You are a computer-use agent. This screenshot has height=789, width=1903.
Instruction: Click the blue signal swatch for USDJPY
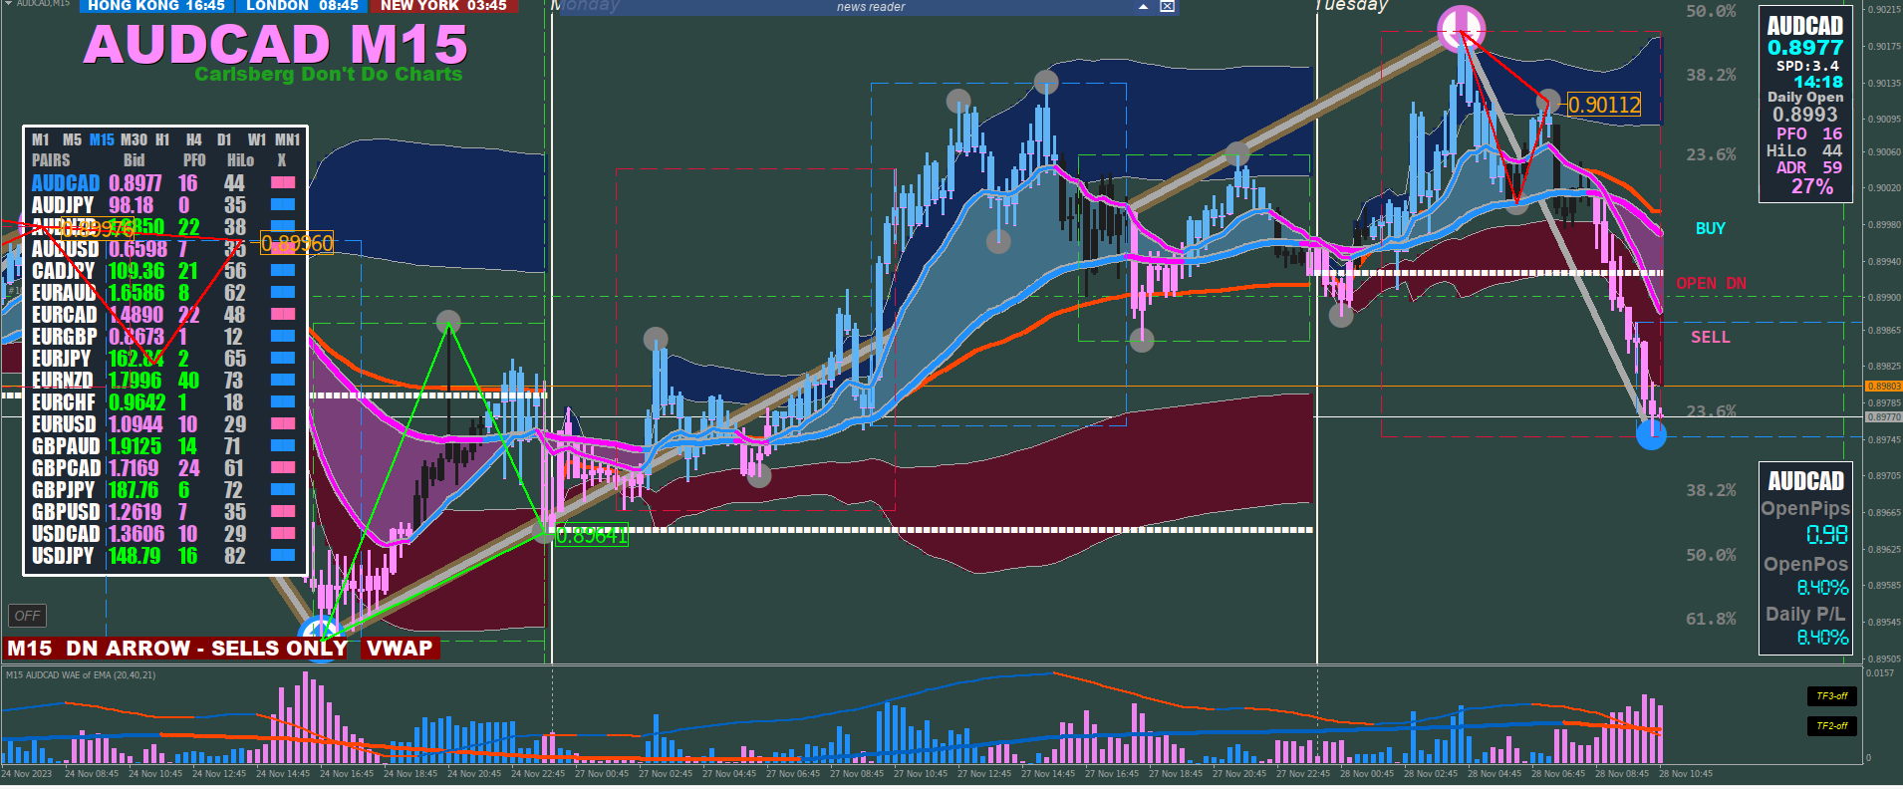tap(283, 556)
